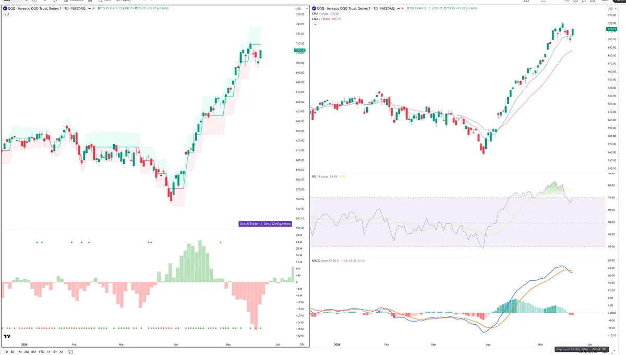Open the left chart's time axis settings icon
This screenshot has width=626, height=355.
[302, 345]
